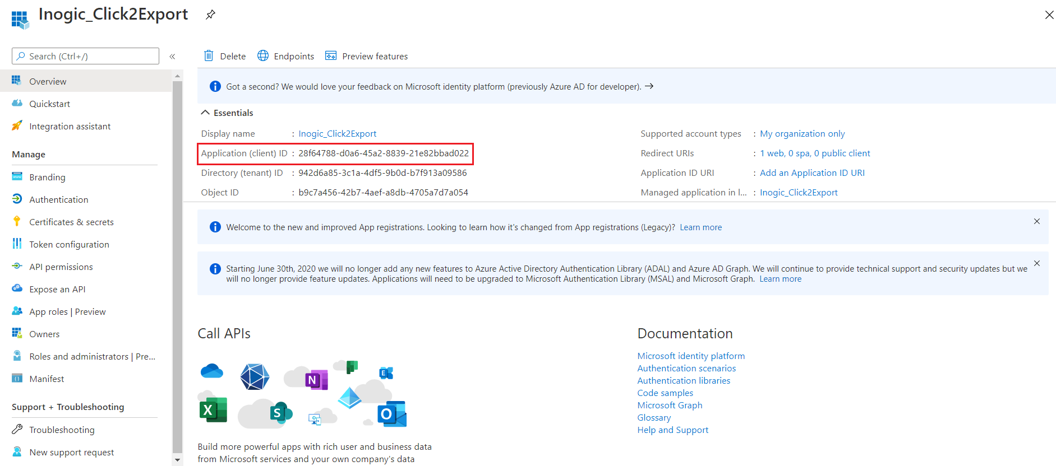Click the Troubleshooting wrench icon
This screenshot has height=466, width=1056.
tap(17, 430)
